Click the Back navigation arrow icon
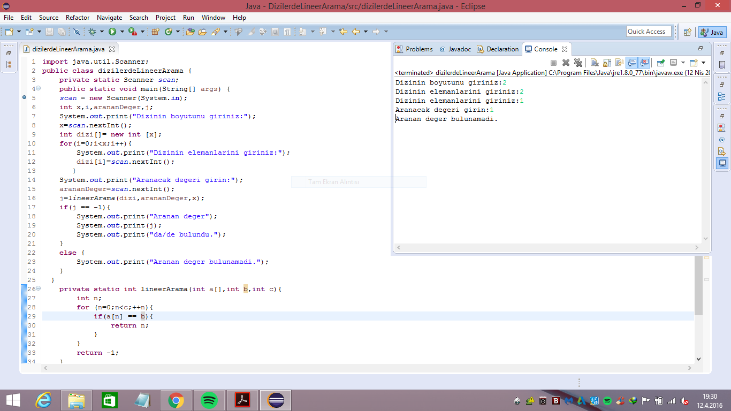Viewport: 731px width, 411px height. point(355,32)
